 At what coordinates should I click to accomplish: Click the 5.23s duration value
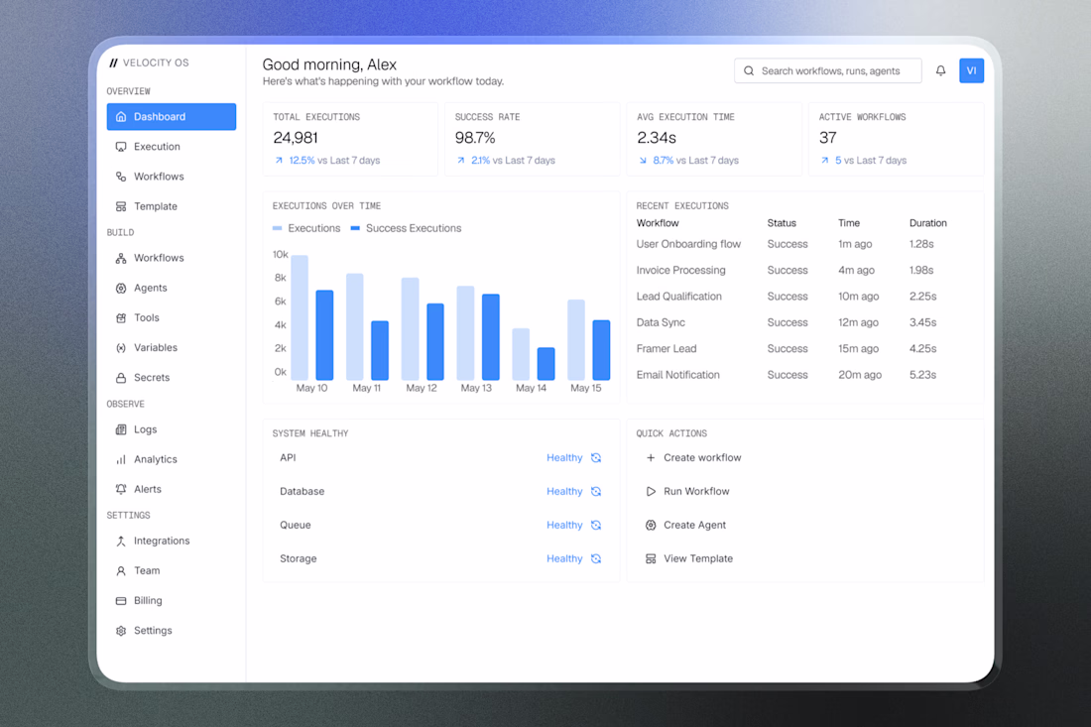tap(922, 375)
